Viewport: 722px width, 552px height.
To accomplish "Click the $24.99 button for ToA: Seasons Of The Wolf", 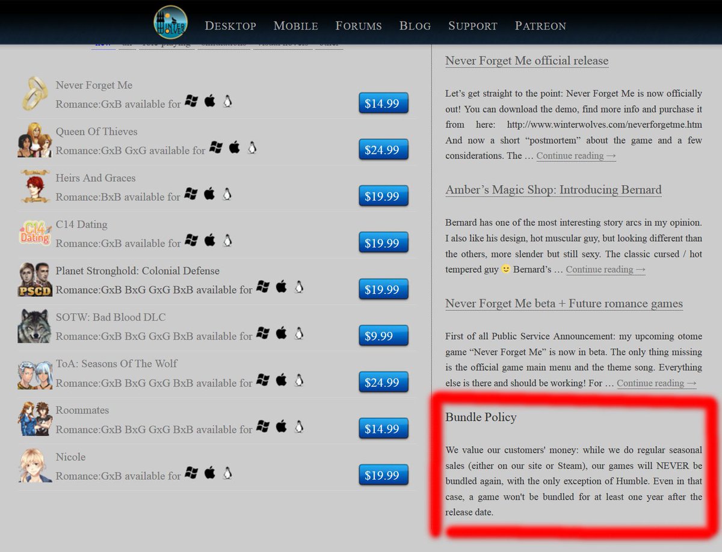I will tap(383, 382).
